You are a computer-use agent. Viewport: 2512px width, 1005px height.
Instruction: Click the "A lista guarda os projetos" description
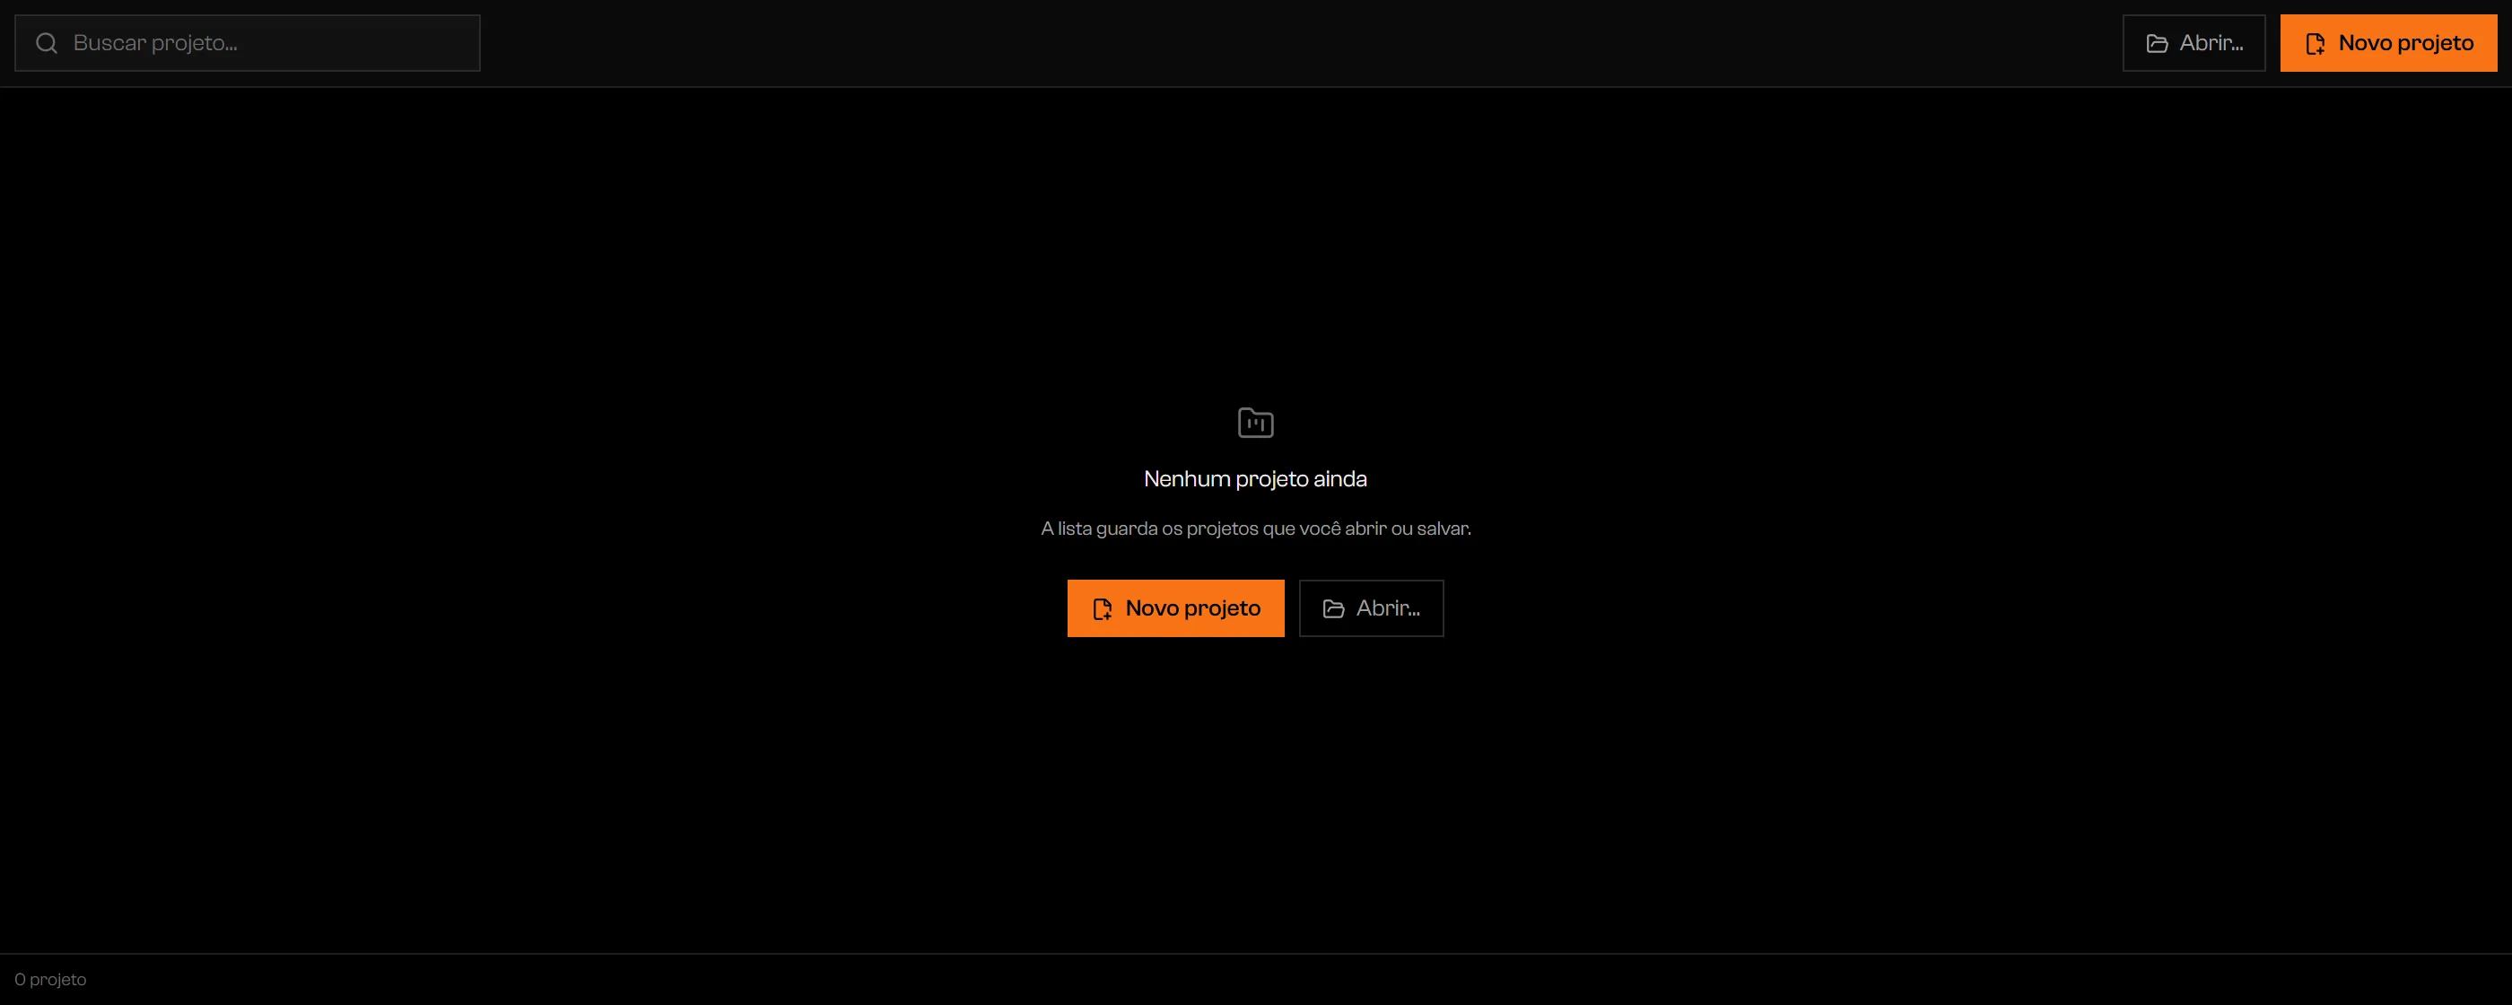[1255, 528]
